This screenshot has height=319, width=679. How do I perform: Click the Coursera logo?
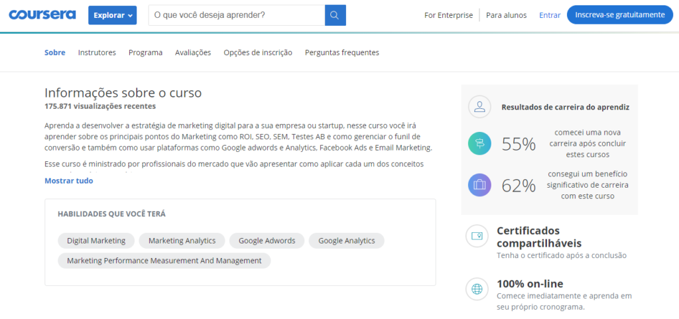point(42,15)
